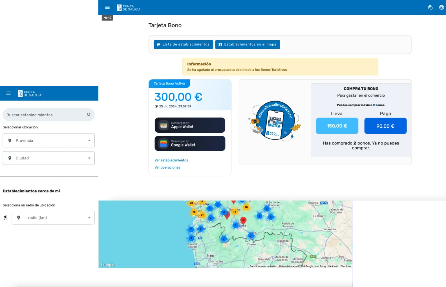Screen dimensions: 446x287
Task: Click the Descarga o teu Bono Turístico image
Action: click(x=274, y=121)
